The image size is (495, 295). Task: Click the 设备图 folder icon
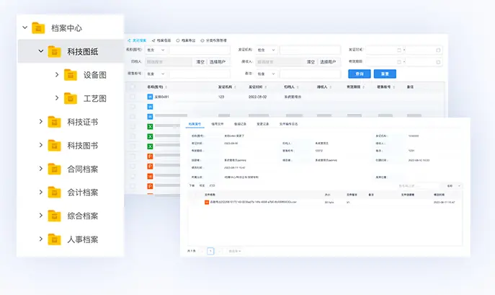click(71, 74)
